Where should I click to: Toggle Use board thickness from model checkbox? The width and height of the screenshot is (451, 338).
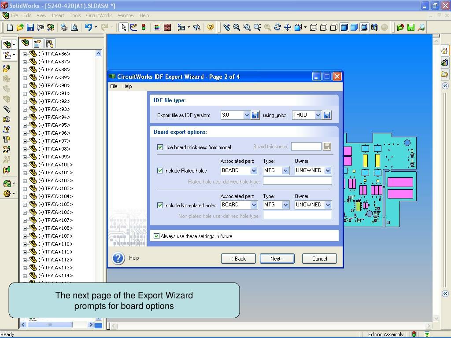[160, 147]
